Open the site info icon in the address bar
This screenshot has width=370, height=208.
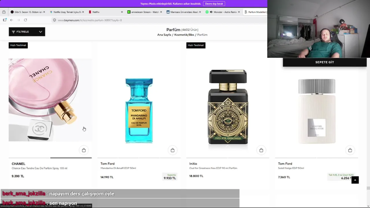54,20
